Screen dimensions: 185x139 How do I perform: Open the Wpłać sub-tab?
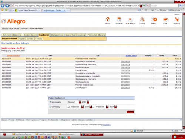(x=22, y=39)
